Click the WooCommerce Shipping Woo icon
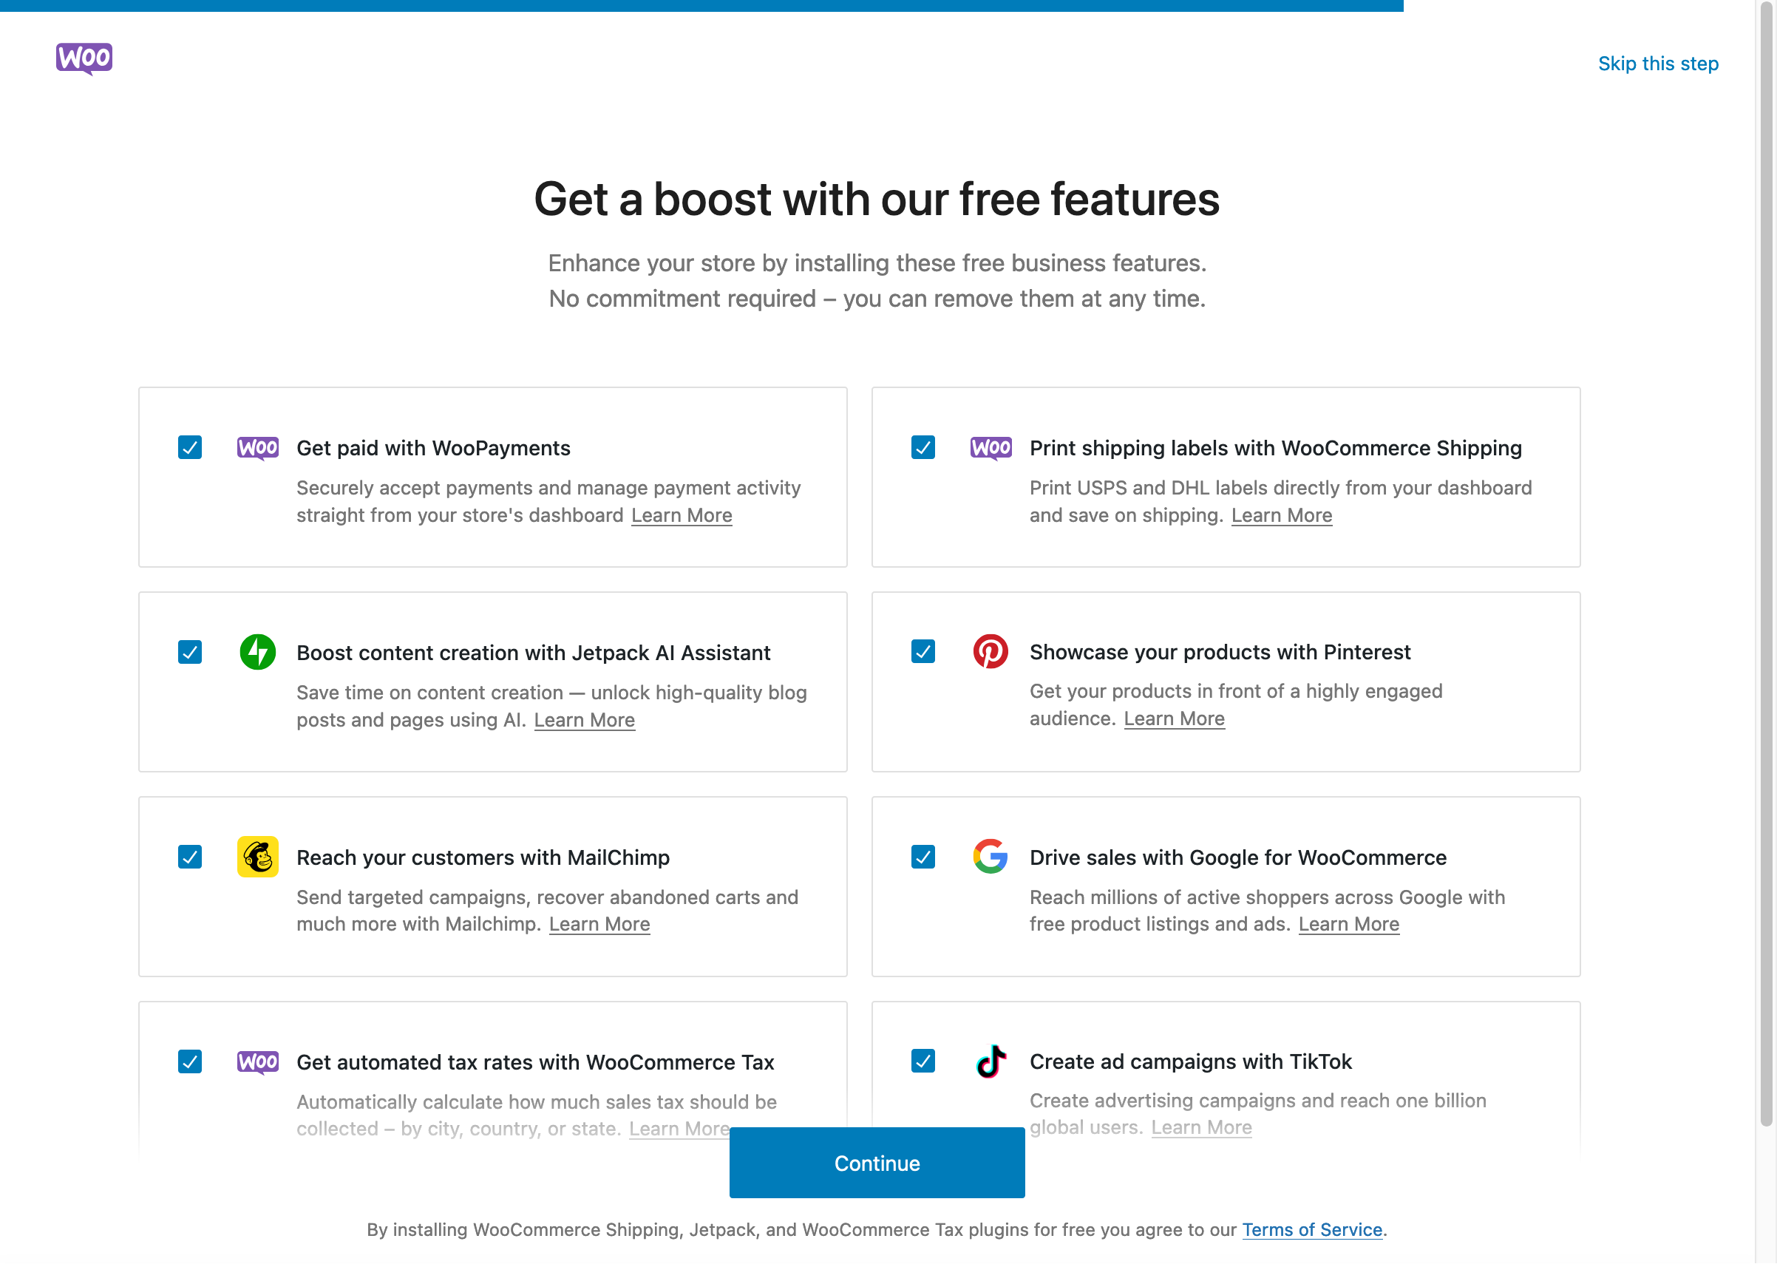Image resolution: width=1777 pixels, height=1264 pixels. 991,447
